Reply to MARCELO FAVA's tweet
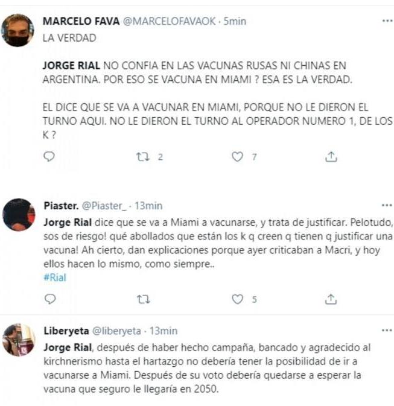 49,156
